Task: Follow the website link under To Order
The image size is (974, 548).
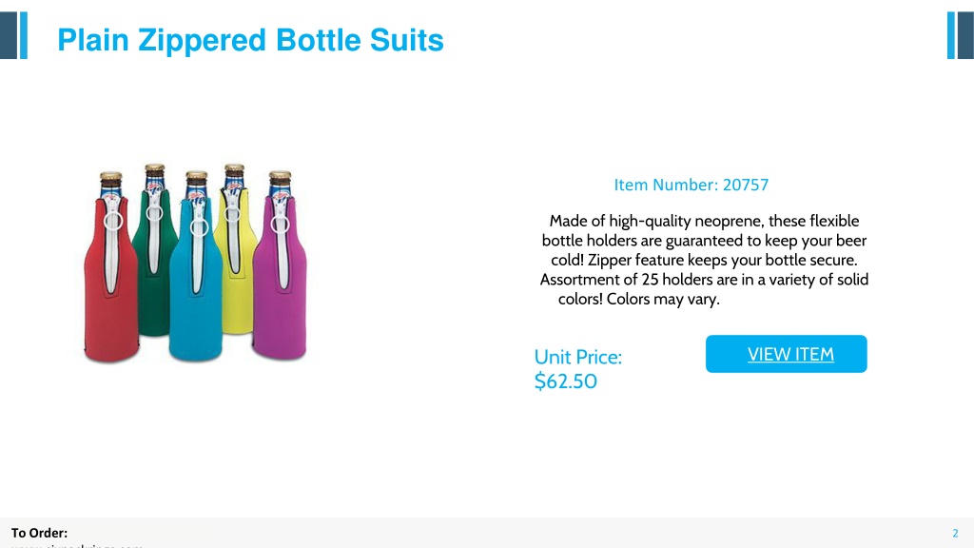Action: coord(77,545)
